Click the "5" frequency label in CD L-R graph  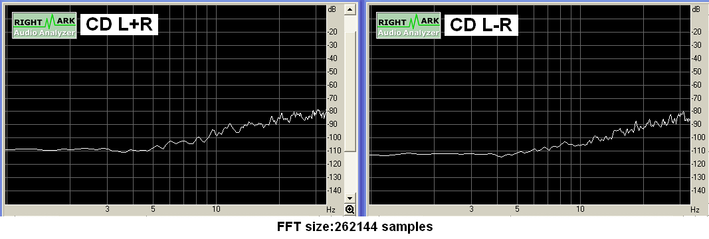click(x=517, y=209)
